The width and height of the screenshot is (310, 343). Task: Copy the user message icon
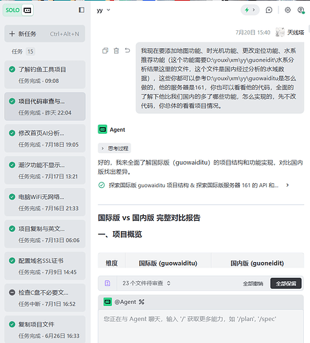105,51
